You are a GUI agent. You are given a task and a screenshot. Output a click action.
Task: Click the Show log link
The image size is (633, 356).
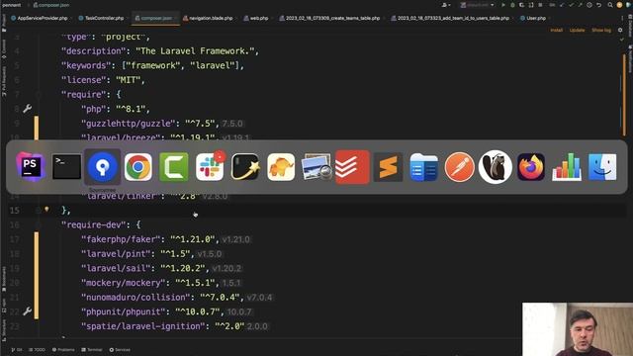point(601,31)
